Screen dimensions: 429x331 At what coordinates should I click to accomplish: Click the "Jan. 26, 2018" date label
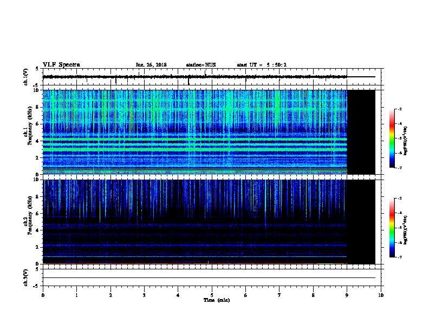(x=151, y=65)
